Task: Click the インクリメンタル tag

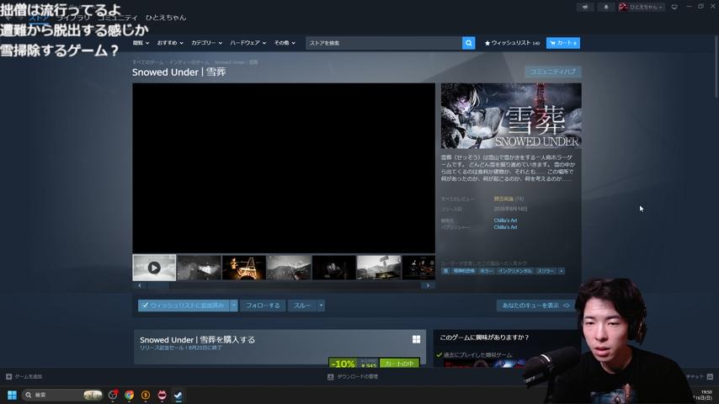Action: (x=515, y=271)
